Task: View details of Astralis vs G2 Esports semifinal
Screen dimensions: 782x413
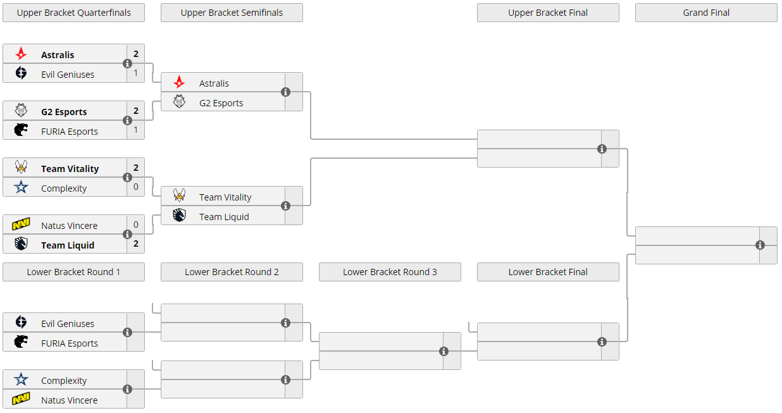Action: (x=285, y=92)
